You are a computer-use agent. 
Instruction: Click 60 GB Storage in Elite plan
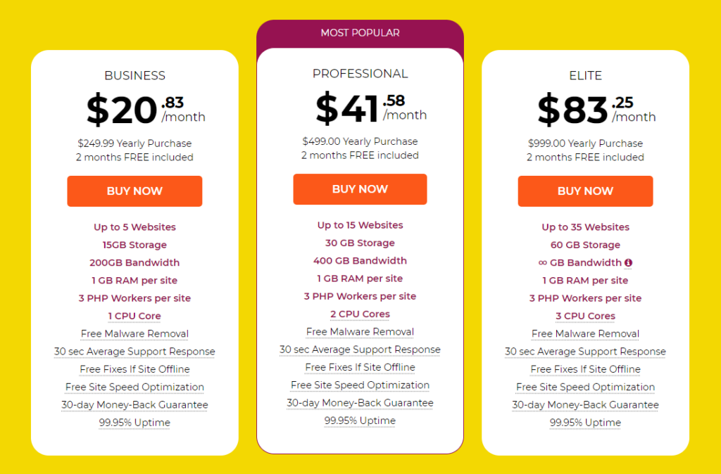(x=585, y=245)
